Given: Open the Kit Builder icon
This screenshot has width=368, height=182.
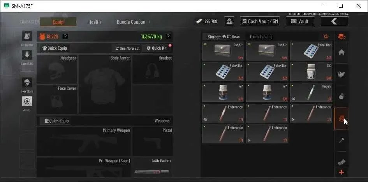Looking at the screenshot, I should click(x=27, y=36).
